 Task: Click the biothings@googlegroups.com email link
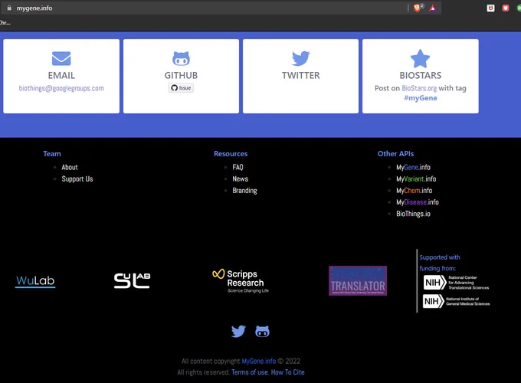(x=61, y=88)
